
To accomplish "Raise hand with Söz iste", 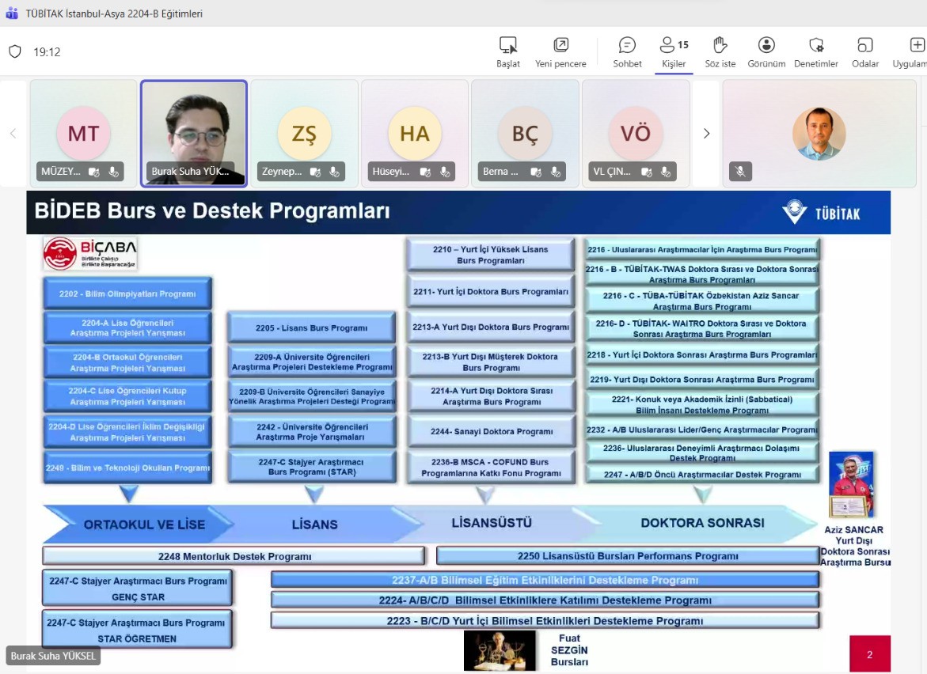I will click(720, 45).
